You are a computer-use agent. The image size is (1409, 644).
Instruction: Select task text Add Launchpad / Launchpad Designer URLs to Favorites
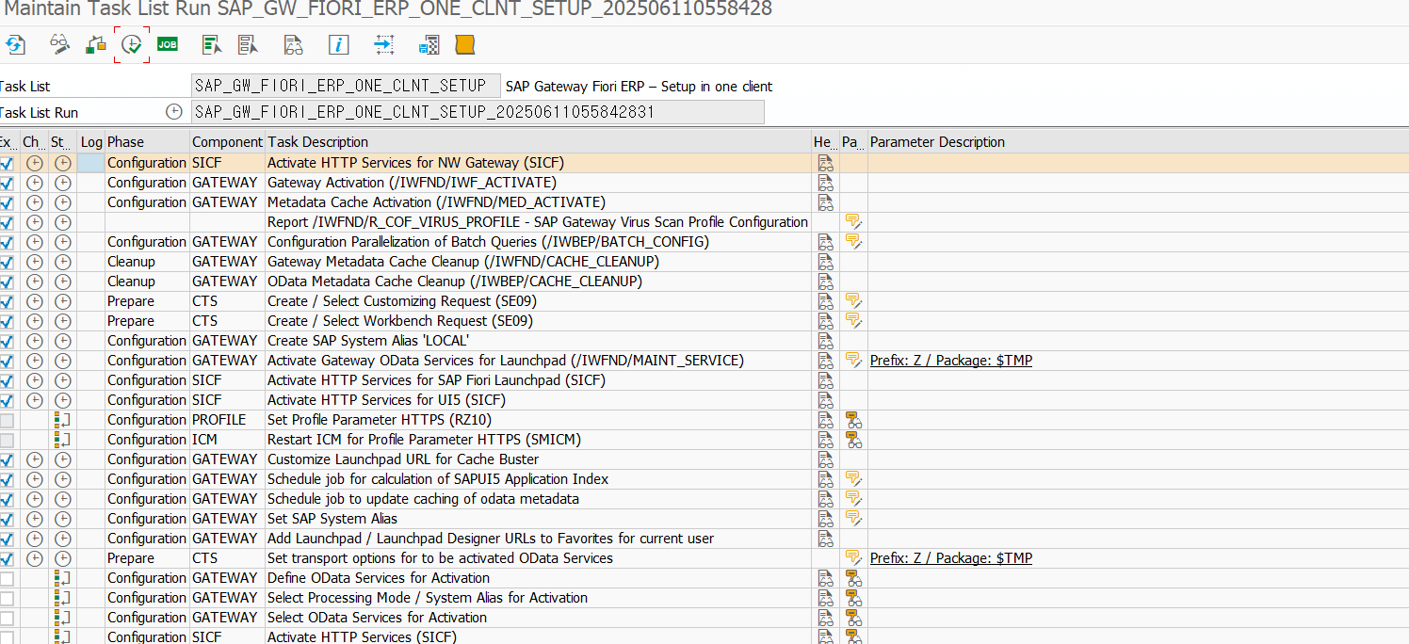coord(491,539)
